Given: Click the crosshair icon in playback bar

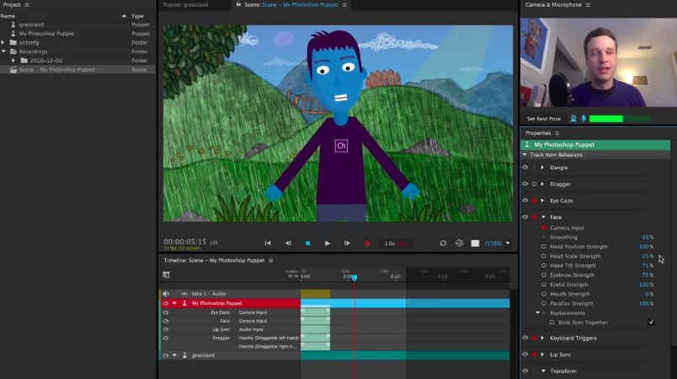Looking at the screenshot, I should 459,243.
